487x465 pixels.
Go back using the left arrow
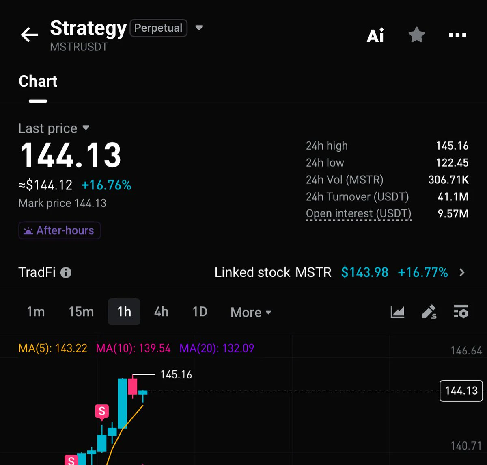tap(30, 35)
